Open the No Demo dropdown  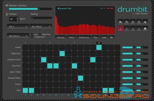pyautogui.click(x=18, y=36)
